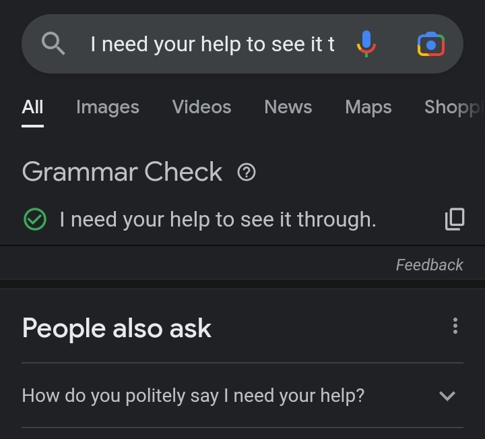Switch to the Images tab
Image resolution: width=485 pixels, height=439 pixels.
(108, 108)
